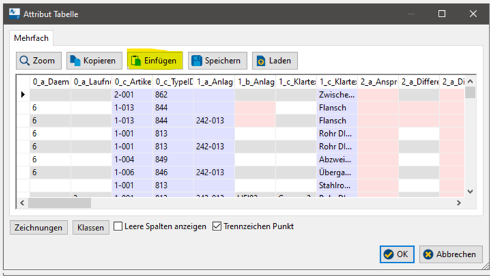Switch to the Mehrfach tab

coord(32,39)
